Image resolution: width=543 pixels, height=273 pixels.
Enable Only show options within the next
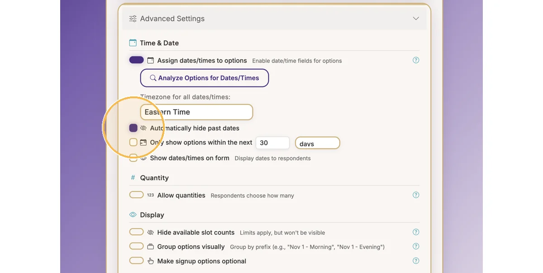click(x=133, y=142)
